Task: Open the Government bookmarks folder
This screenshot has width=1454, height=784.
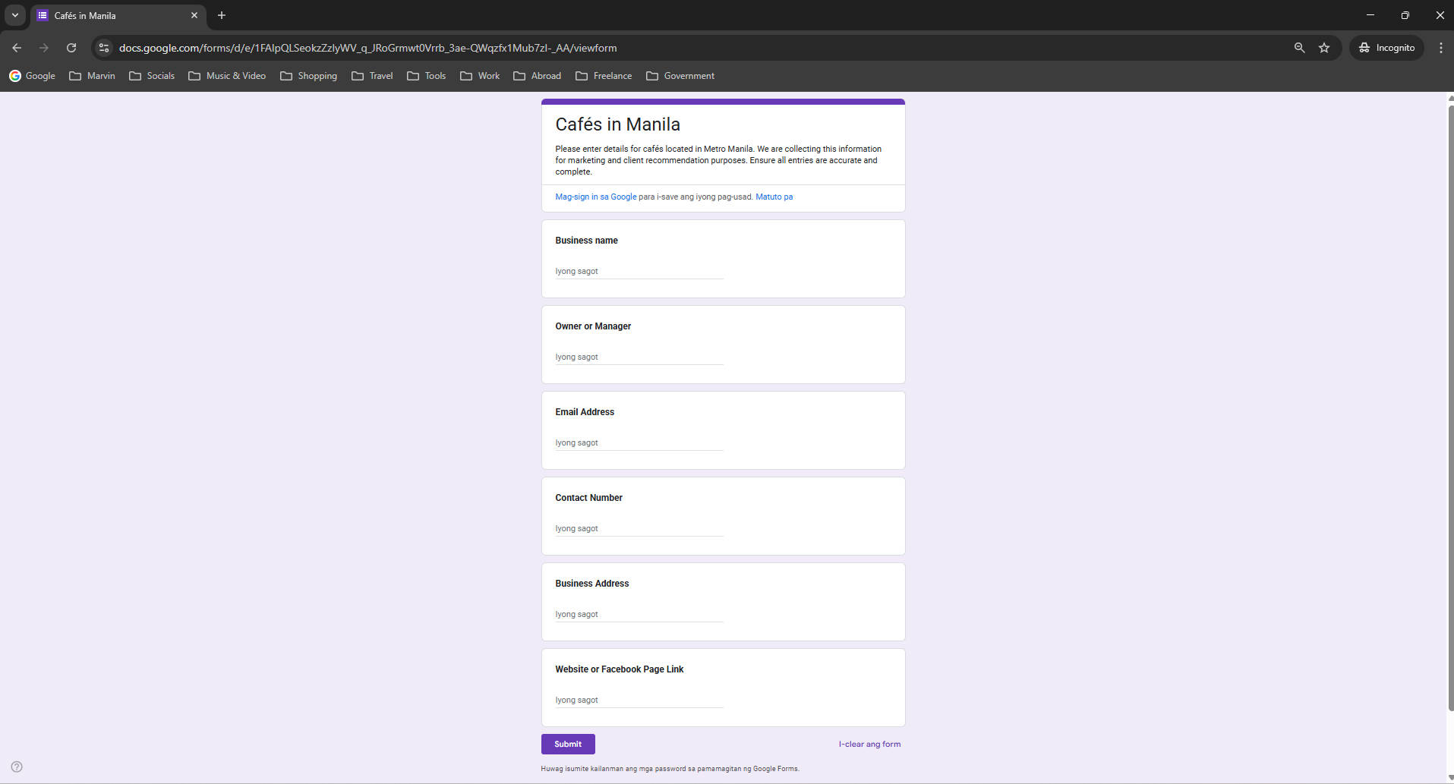Action: (x=680, y=76)
